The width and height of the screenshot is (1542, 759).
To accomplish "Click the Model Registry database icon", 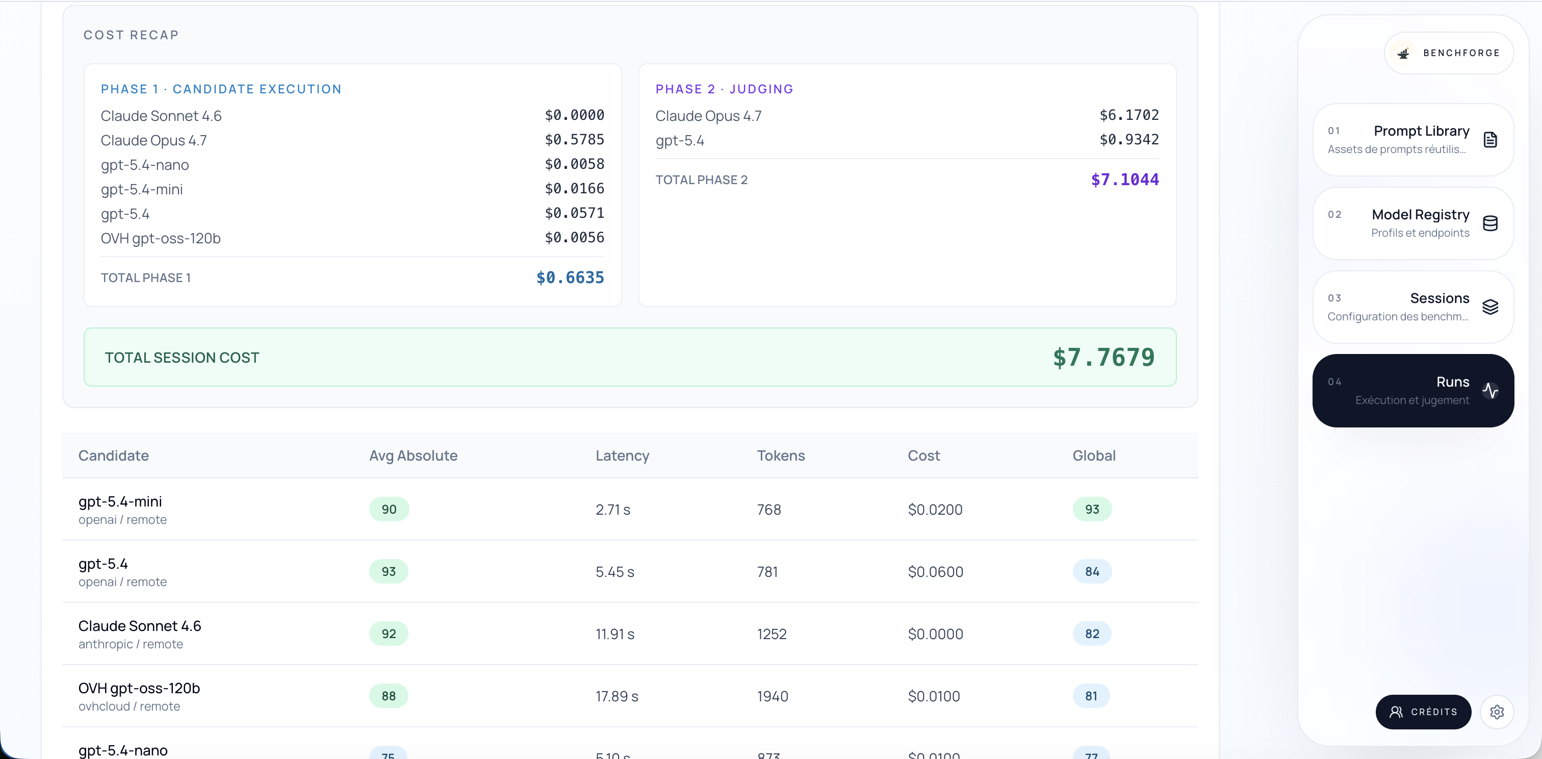I will 1490,223.
